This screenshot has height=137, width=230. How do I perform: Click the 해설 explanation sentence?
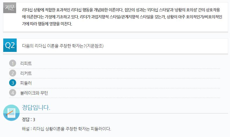coord(66,129)
